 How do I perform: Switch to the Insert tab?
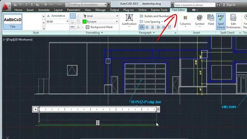[30, 10]
